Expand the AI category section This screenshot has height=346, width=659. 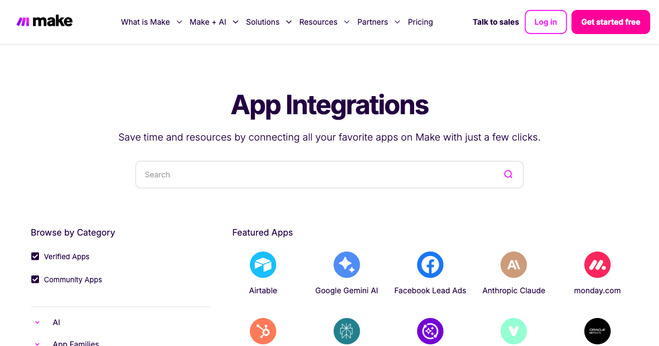pos(37,322)
